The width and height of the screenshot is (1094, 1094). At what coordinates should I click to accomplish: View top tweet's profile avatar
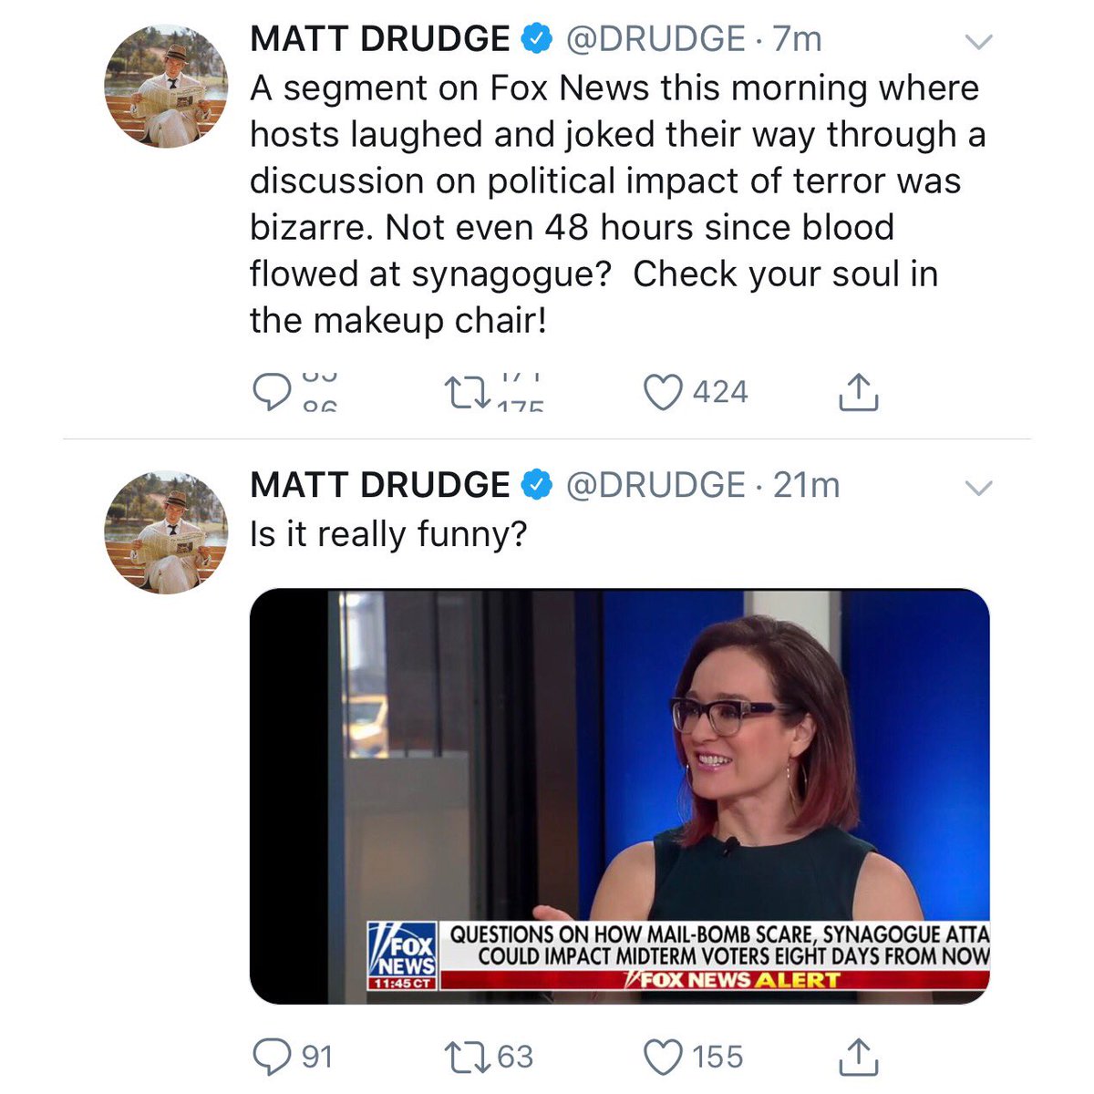[x=167, y=87]
